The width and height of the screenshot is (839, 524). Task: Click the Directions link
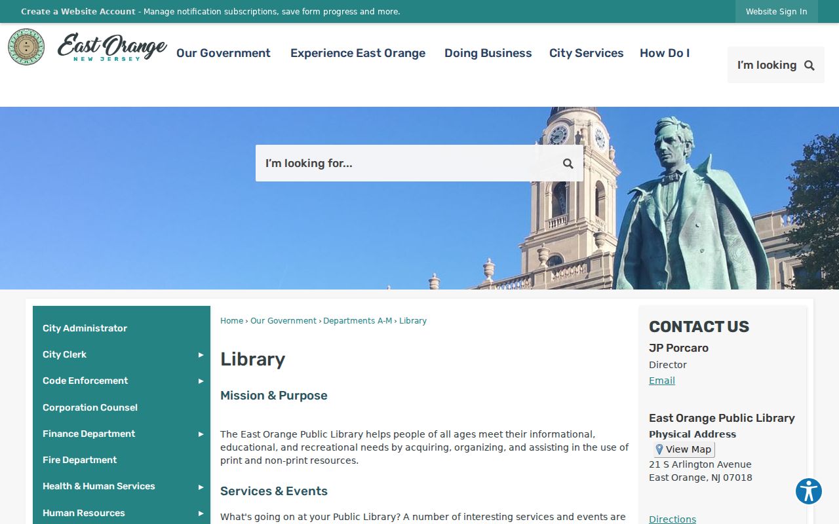pyautogui.click(x=673, y=519)
